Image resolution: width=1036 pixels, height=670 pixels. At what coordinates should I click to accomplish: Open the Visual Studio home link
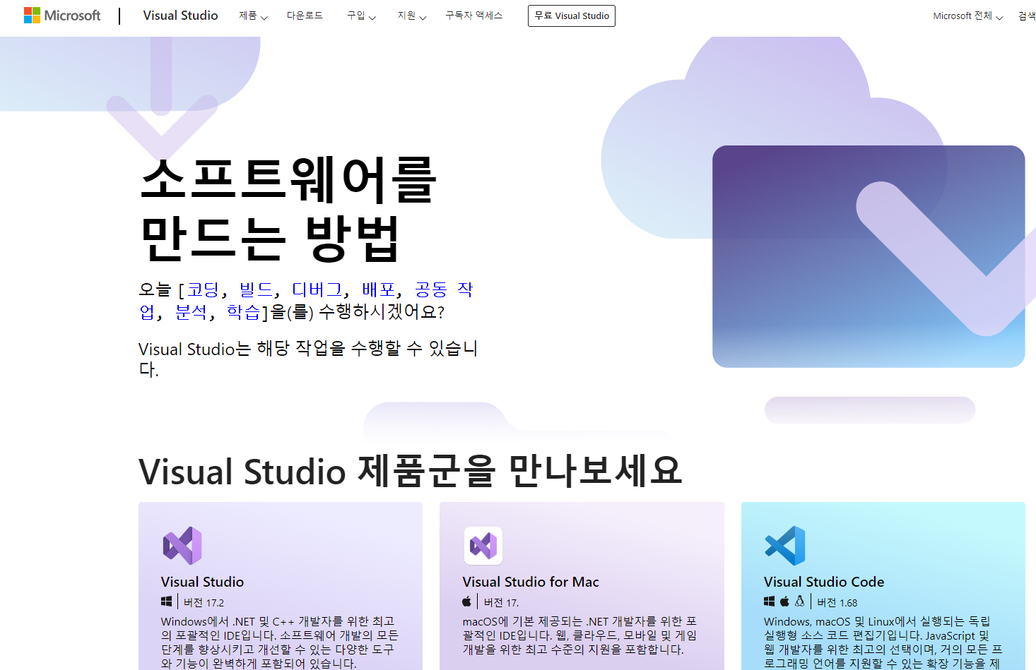click(x=180, y=16)
